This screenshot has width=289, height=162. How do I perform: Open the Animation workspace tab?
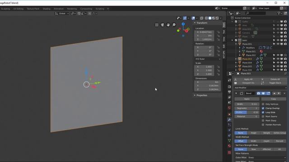[x=59, y=9]
